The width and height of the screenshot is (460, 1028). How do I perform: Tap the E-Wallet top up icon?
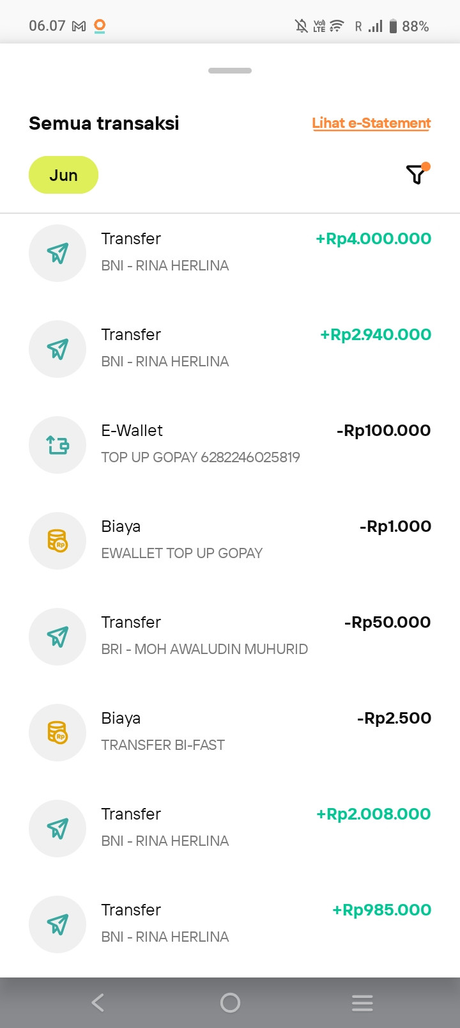coord(57,445)
